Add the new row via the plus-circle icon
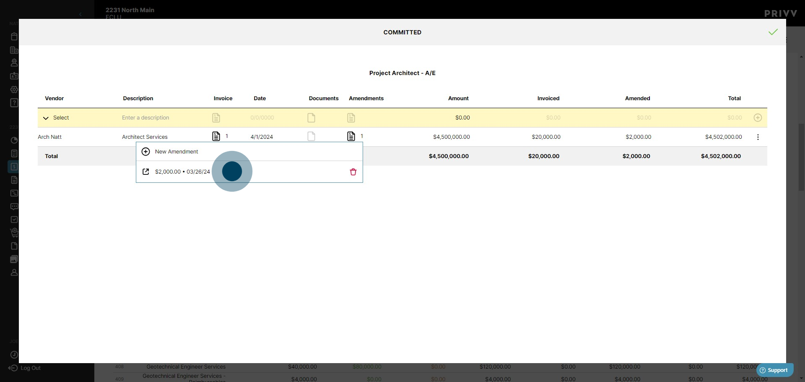 coord(758,118)
